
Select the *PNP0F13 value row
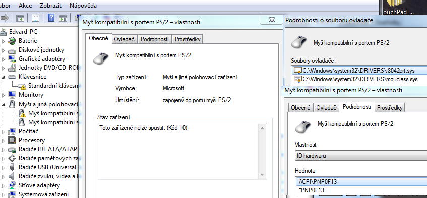click(361, 190)
